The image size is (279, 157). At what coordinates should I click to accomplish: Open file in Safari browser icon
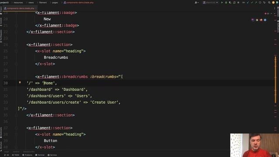265,20
